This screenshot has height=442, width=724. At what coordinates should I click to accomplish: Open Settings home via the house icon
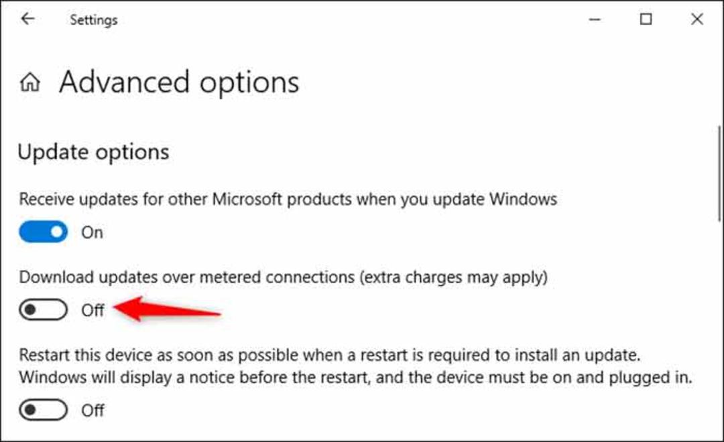click(30, 82)
